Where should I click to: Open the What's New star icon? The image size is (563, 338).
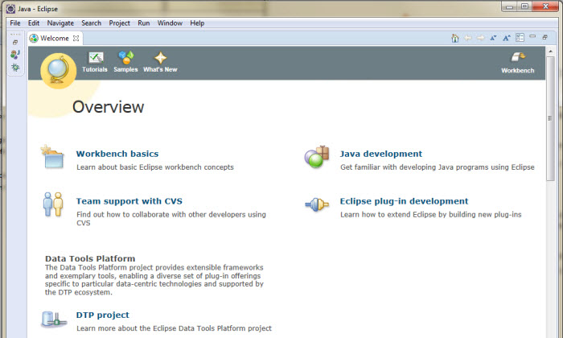coord(160,58)
